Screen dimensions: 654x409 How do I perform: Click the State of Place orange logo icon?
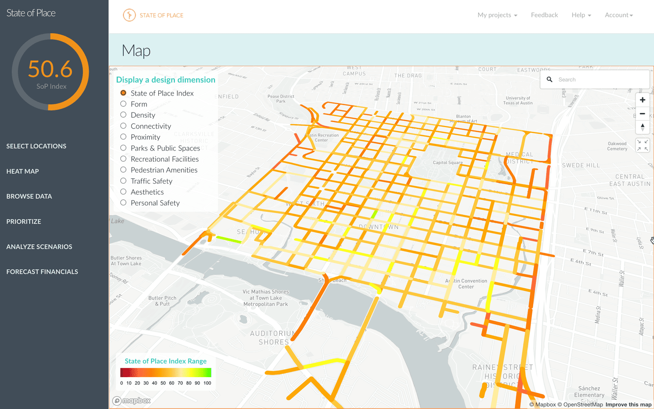pyautogui.click(x=129, y=15)
